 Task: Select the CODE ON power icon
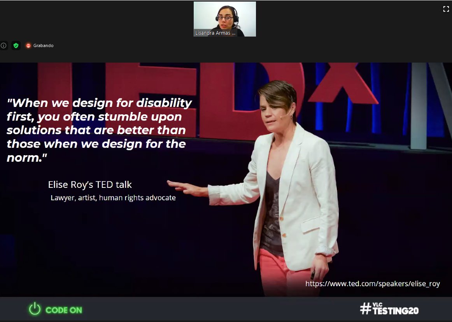click(35, 309)
